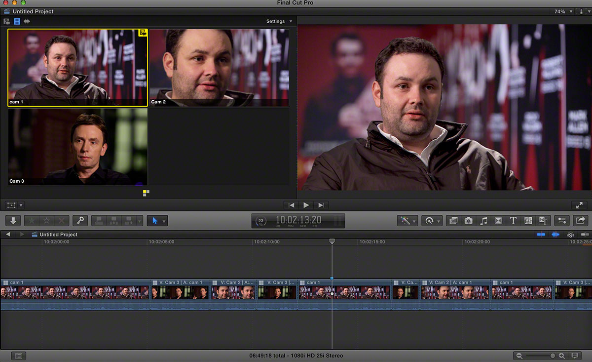Click the playhead marker on timeline ruler
Screen dimensions: 592x362
[x=332, y=241]
